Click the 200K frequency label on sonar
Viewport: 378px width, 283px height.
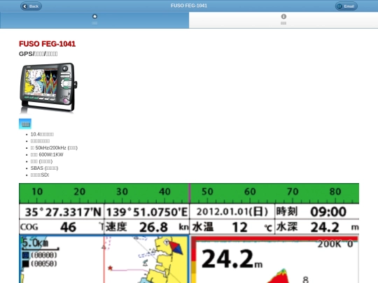pos(329,244)
